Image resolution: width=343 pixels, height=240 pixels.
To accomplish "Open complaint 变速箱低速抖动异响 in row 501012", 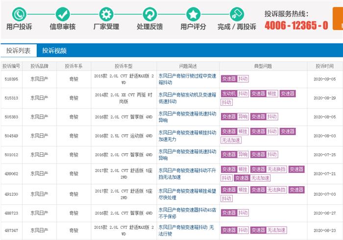I will point(187,155).
